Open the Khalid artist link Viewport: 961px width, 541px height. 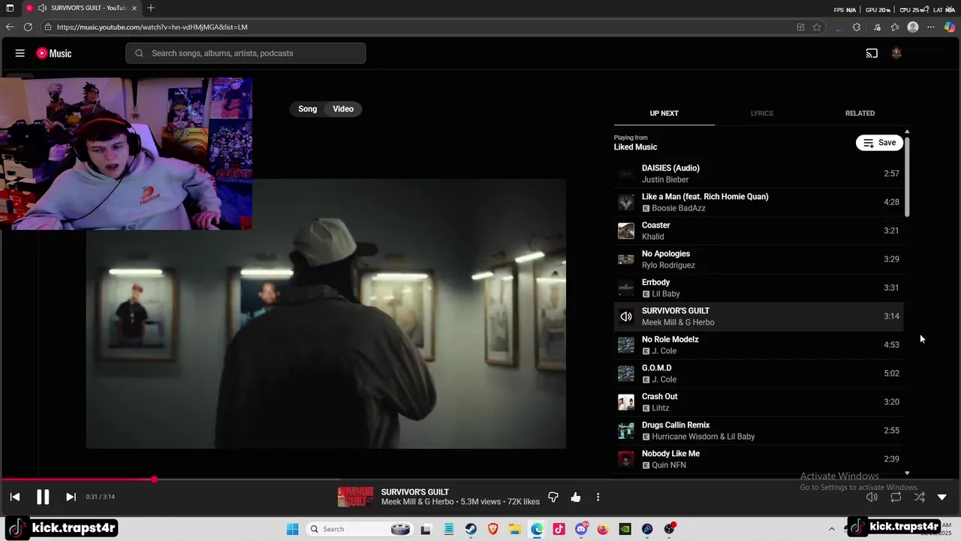653,237
